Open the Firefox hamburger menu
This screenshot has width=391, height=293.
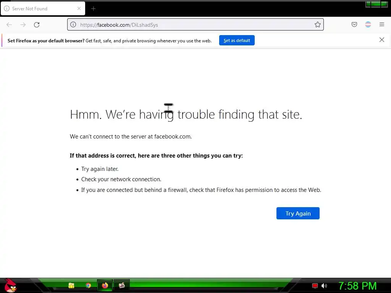point(382,24)
